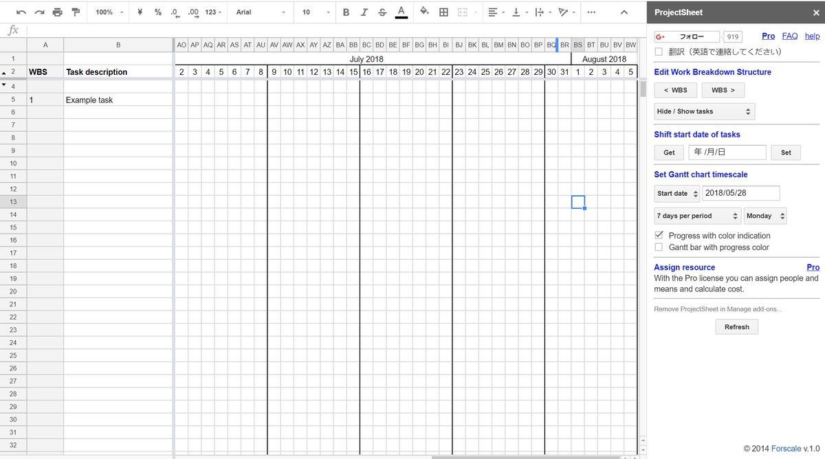The width and height of the screenshot is (825, 459).
Task: Open the Pro link beside Assign resource
Action: (x=813, y=267)
